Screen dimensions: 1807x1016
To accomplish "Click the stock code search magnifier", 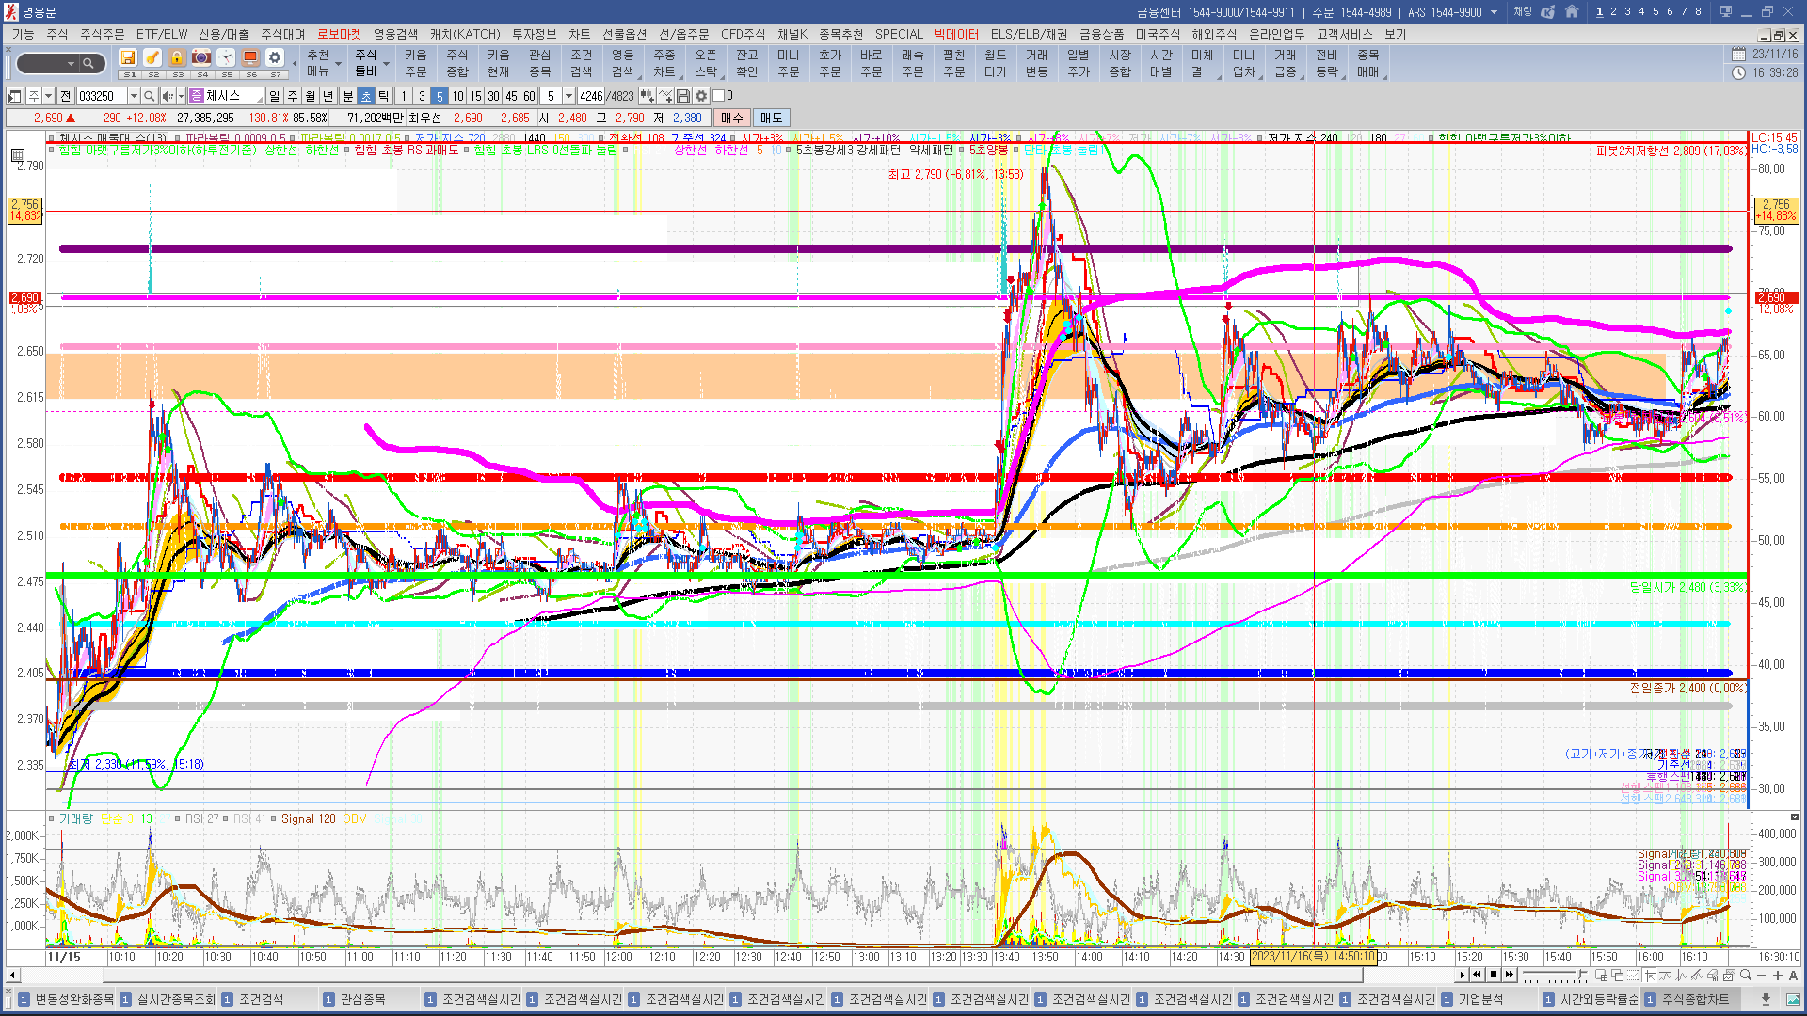I will point(150,96).
